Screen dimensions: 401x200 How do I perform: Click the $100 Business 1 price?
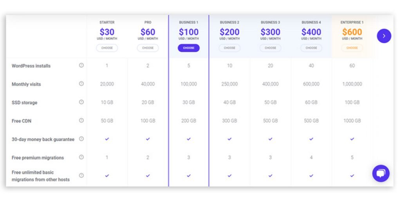[x=189, y=32]
